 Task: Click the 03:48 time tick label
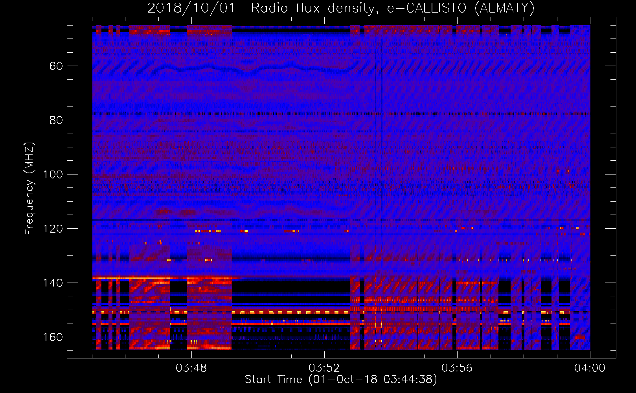[x=191, y=368]
